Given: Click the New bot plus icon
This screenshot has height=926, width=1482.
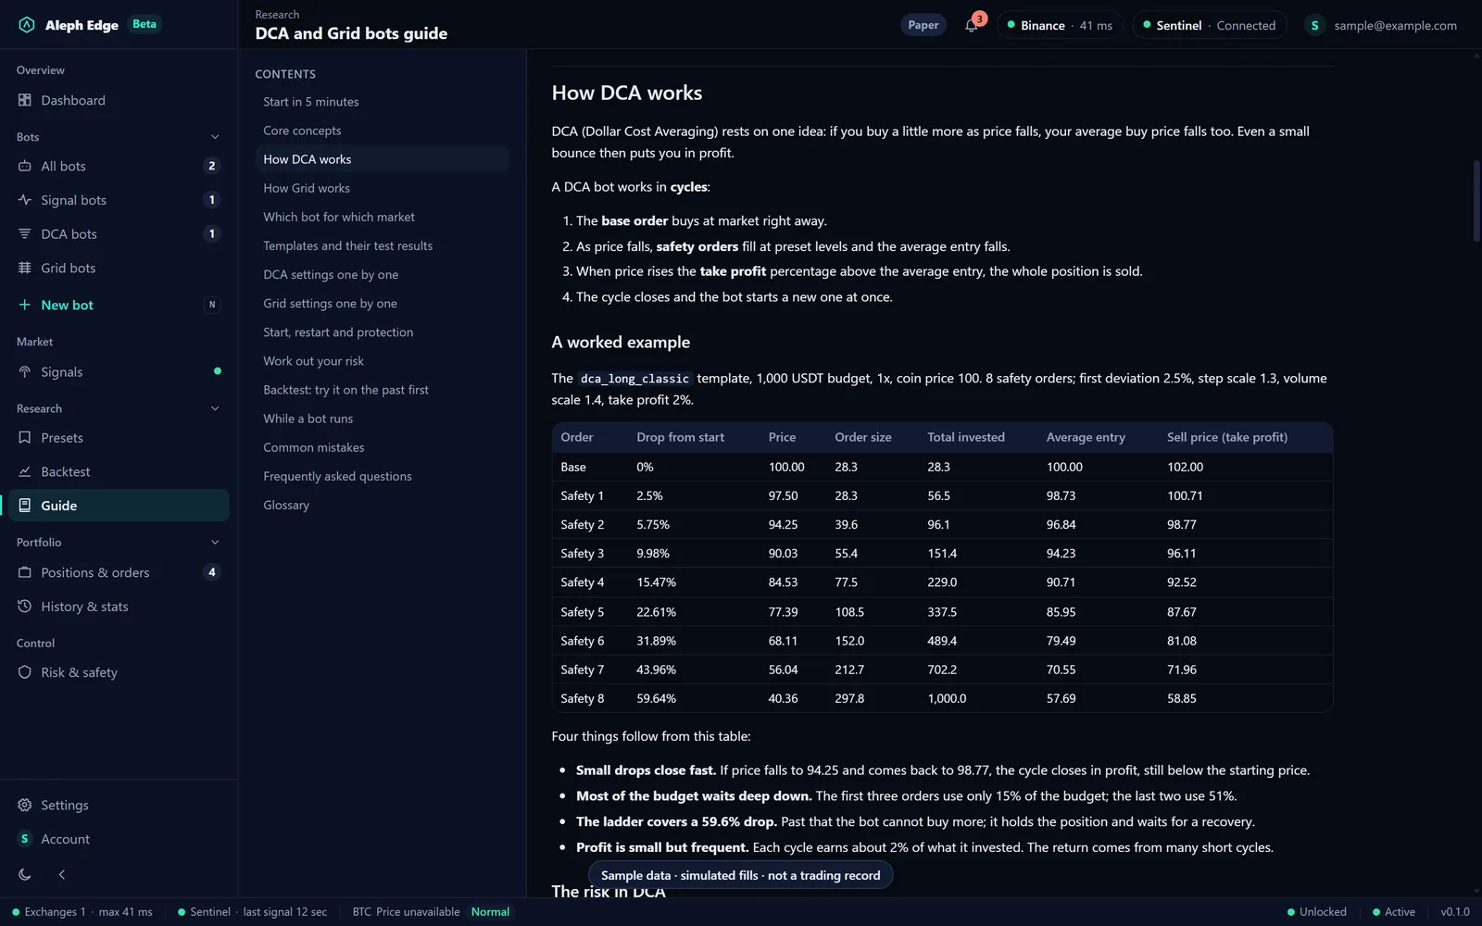Looking at the screenshot, I should coord(25,305).
